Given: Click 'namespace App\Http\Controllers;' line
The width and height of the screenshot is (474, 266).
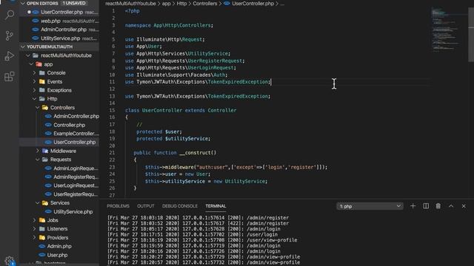Looking at the screenshot, I should tap(169, 25).
